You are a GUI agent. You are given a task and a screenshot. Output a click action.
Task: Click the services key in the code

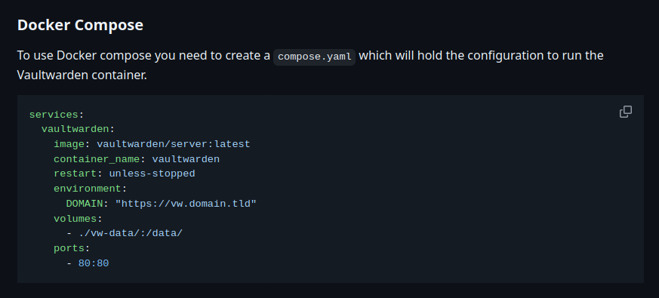tap(54, 115)
